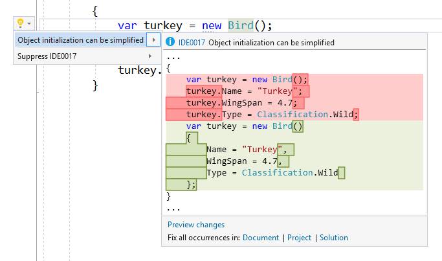This screenshot has width=442, height=261.
Task: Click 'new' keyword in the editor line
Action: [212, 26]
